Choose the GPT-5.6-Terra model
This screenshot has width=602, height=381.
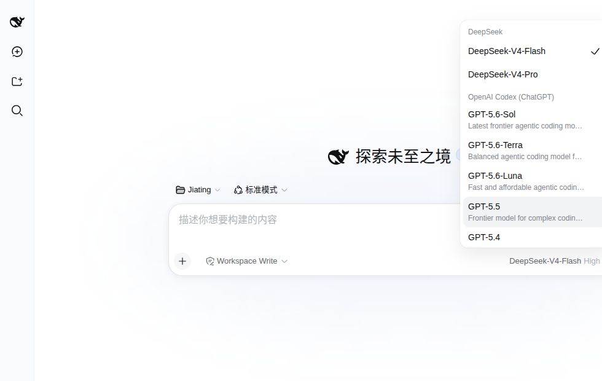[533, 151]
